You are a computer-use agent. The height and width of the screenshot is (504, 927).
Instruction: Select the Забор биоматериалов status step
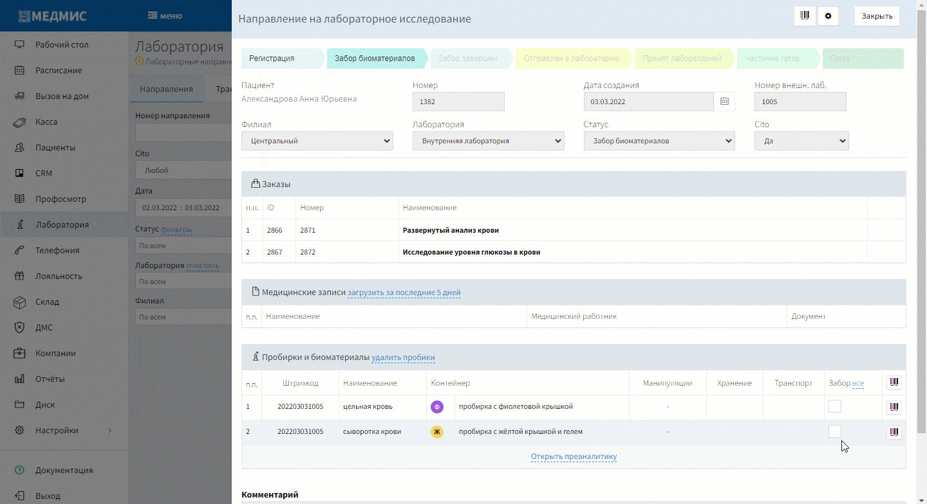point(379,59)
